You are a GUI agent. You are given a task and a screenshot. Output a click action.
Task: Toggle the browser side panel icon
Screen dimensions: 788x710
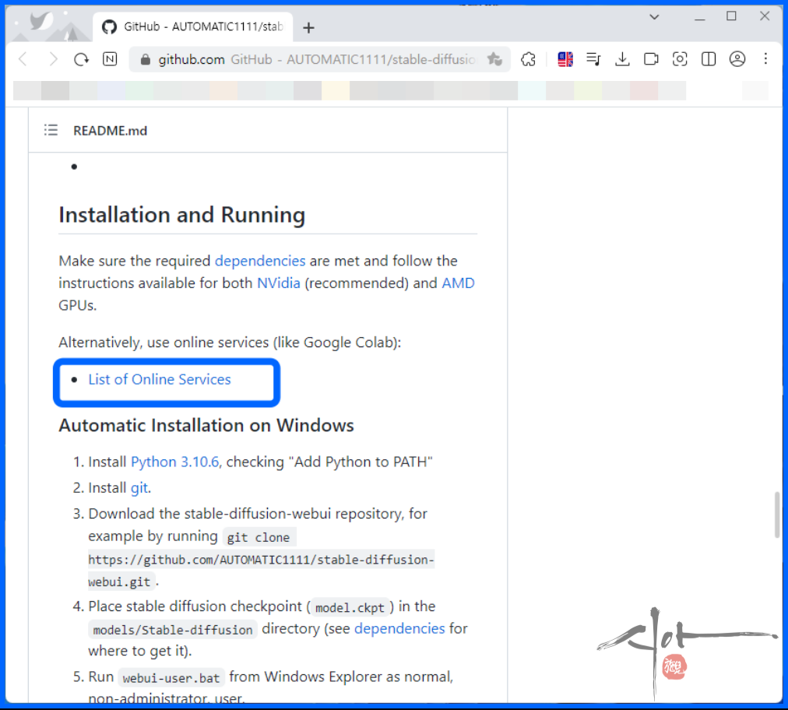[708, 59]
